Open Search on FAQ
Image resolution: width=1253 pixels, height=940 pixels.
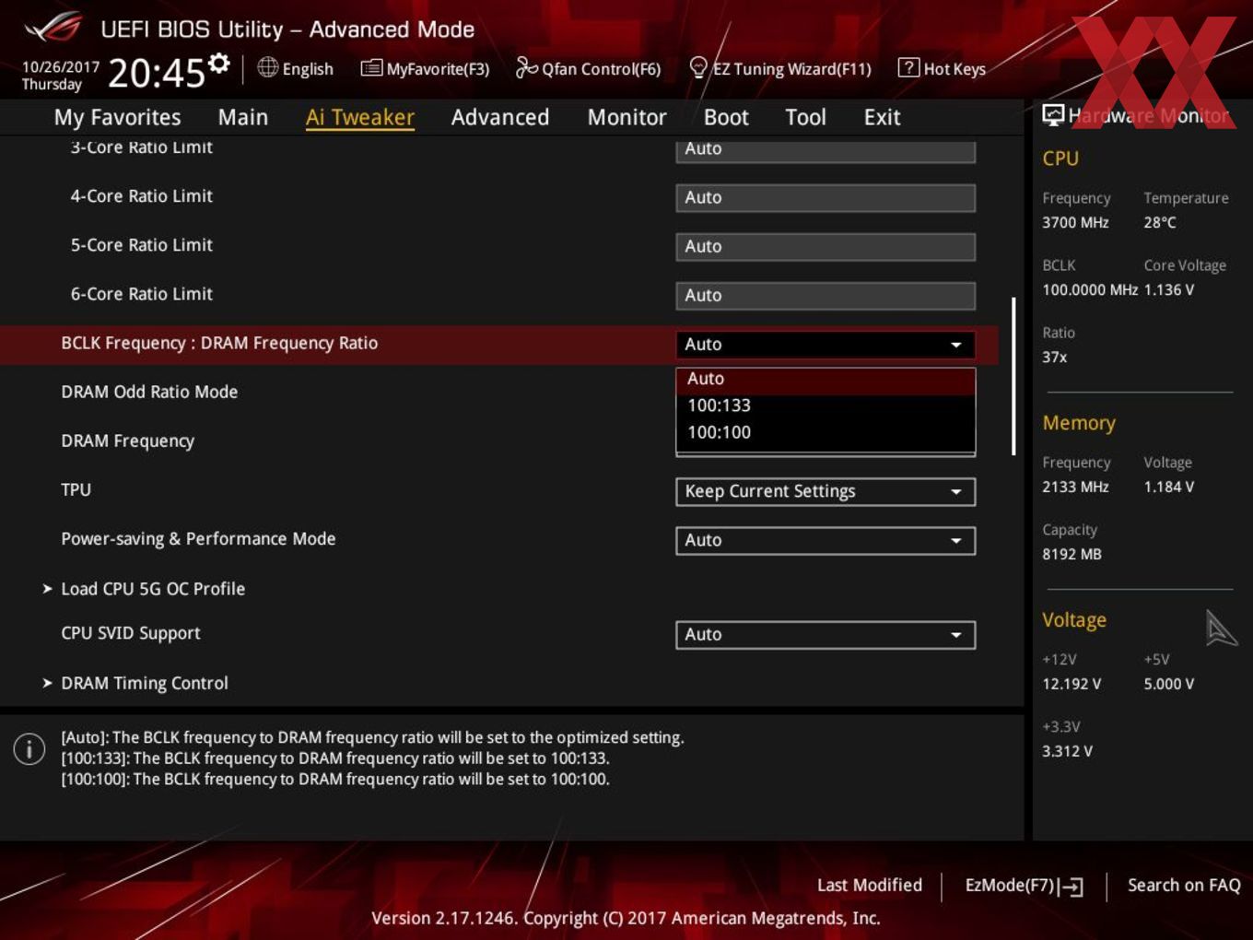pos(1184,886)
